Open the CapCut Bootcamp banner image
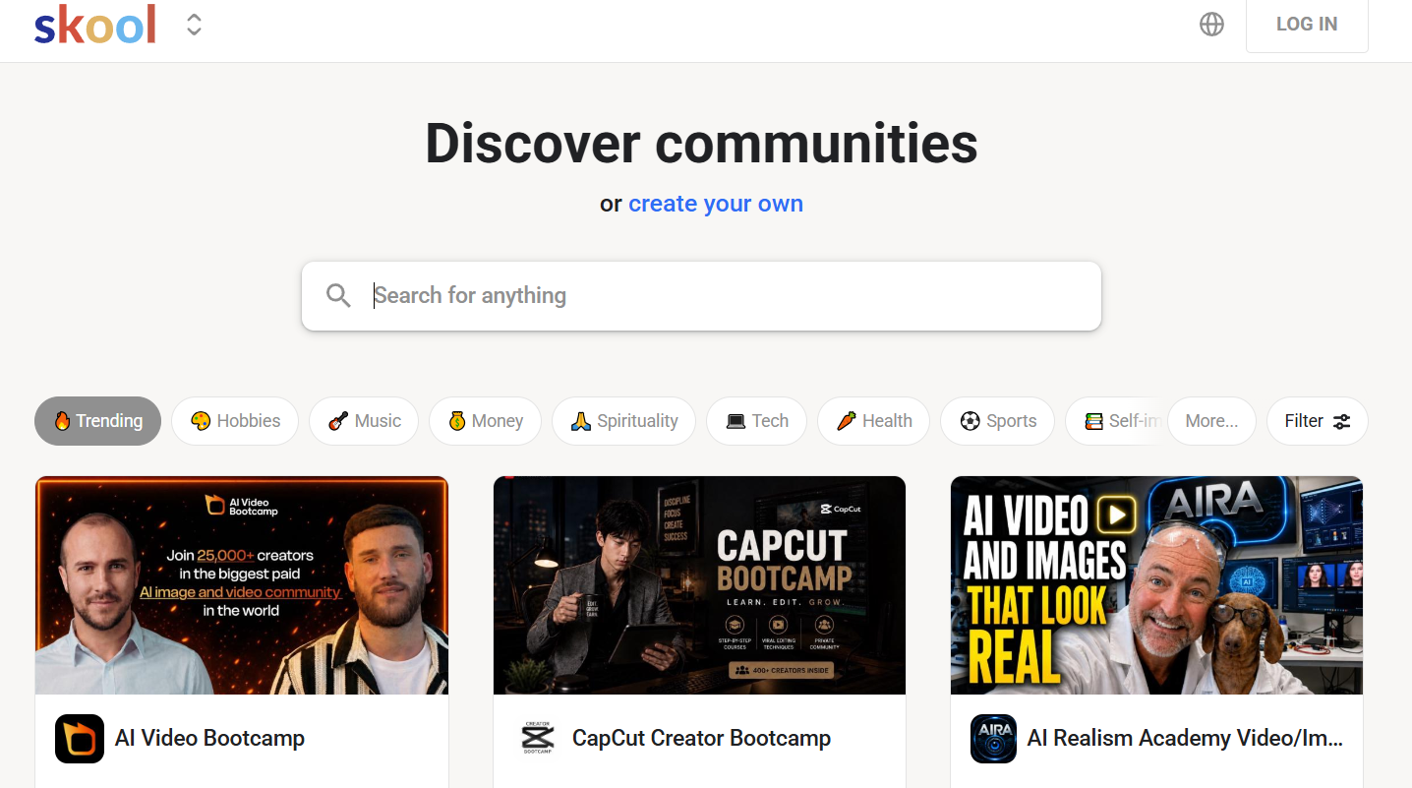 [699, 585]
